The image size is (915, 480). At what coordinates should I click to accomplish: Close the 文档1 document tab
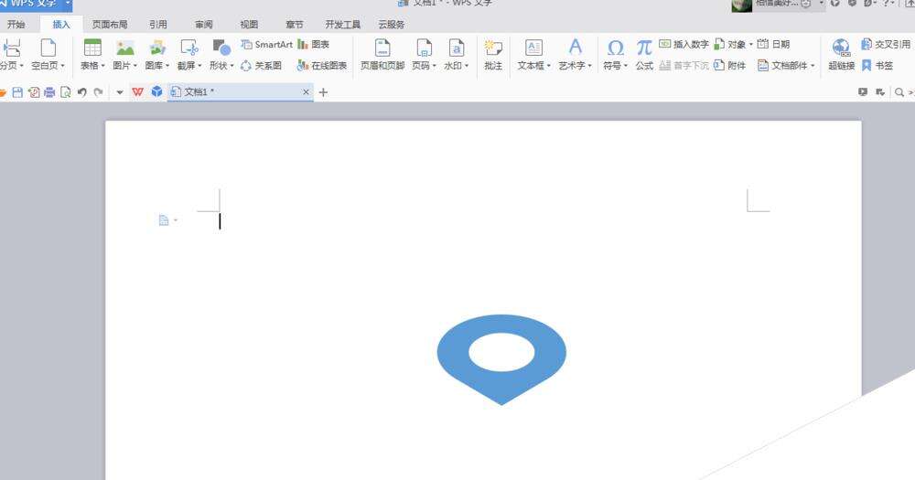point(306,92)
